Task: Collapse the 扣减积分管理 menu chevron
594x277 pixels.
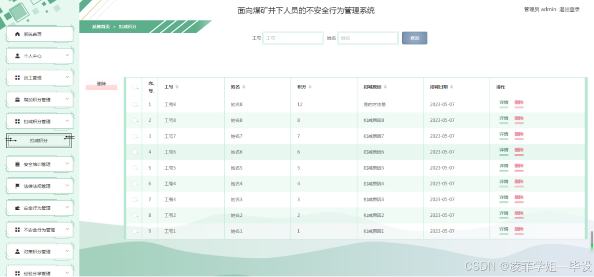Action: click(67, 121)
